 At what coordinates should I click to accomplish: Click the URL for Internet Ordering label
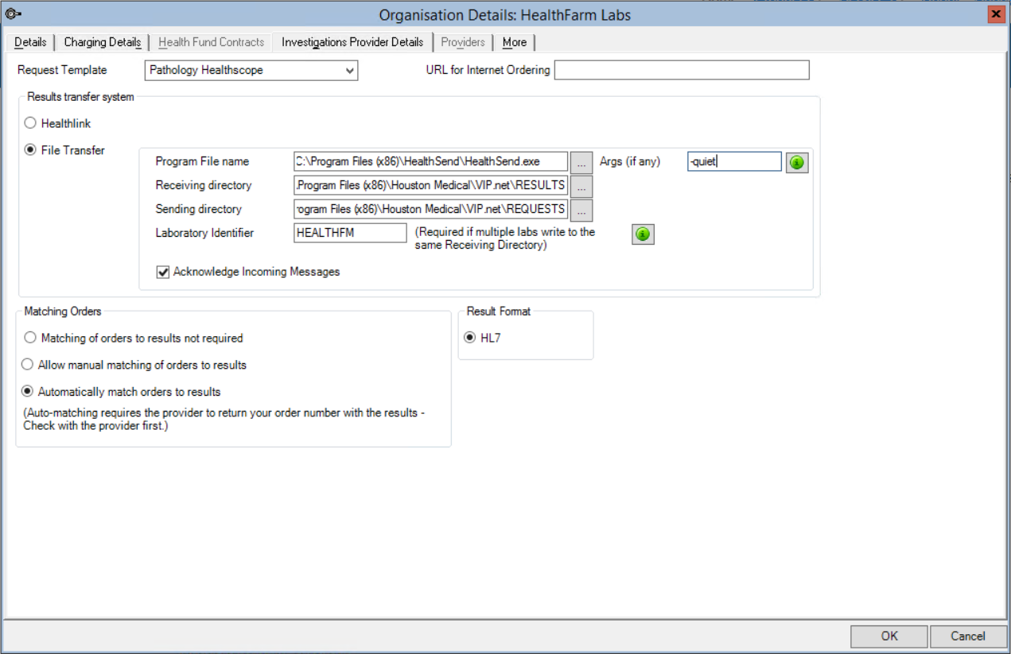coord(488,70)
